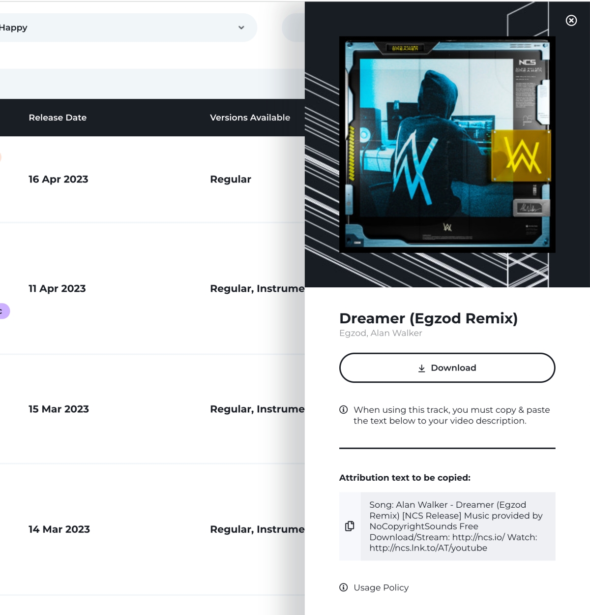The height and width of the screenshot is (615, 590).
Task: Click the download arrow icon in Download button
Action: [x=421, y=368]
